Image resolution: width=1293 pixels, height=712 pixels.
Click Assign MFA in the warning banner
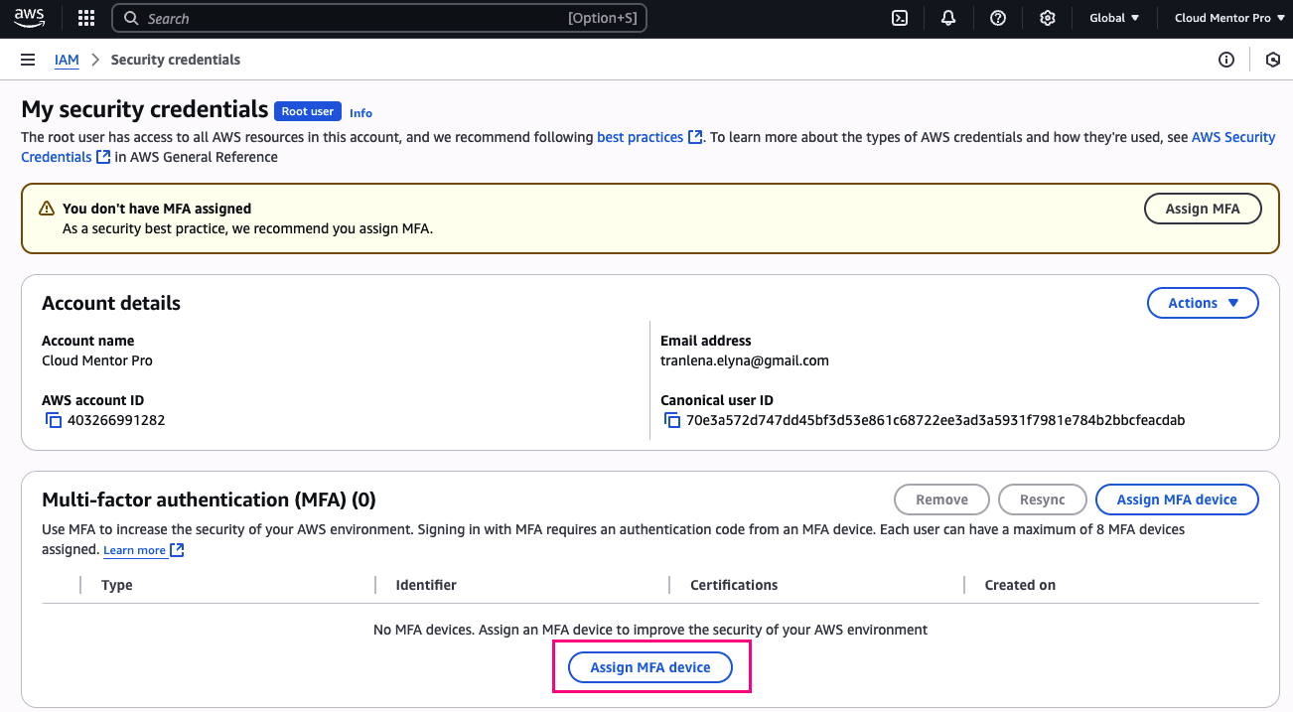coord(1202,209)
